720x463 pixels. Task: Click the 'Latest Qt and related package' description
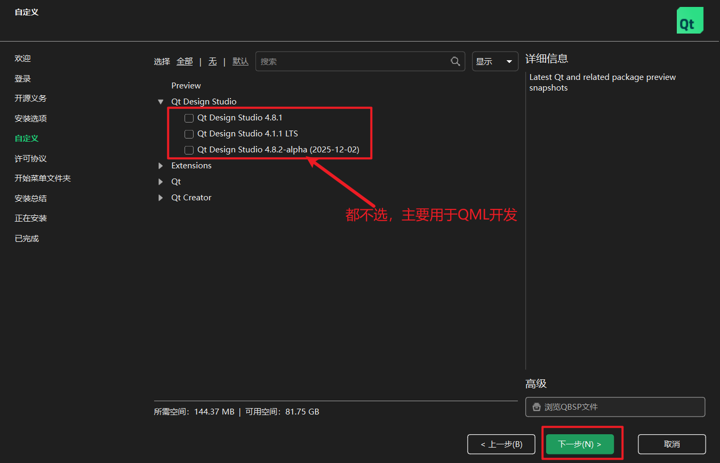pos(603,83)
